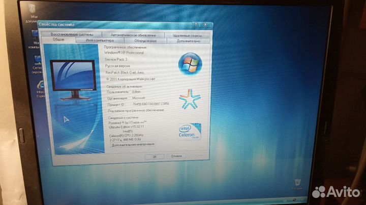Click the Ultimate Edition v15.02.11 text

pos(126,127)
